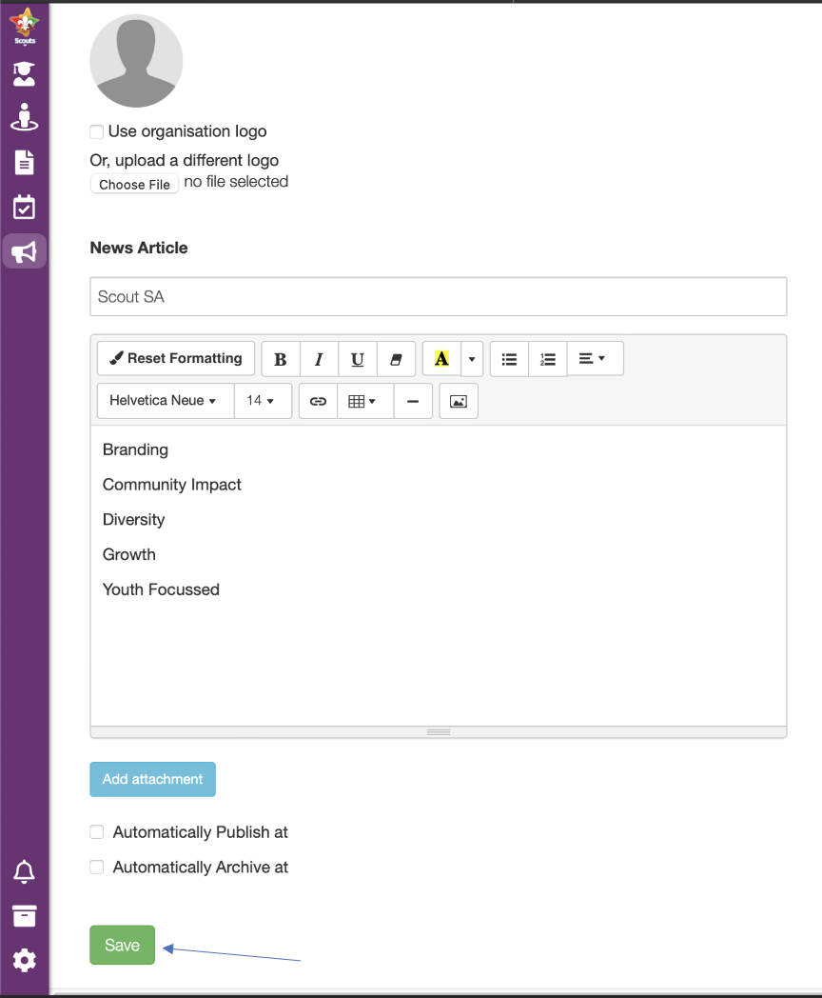Open the font size 14 dropdown
This screenshot has height=998, width=822.
click(x=263, y=400)
